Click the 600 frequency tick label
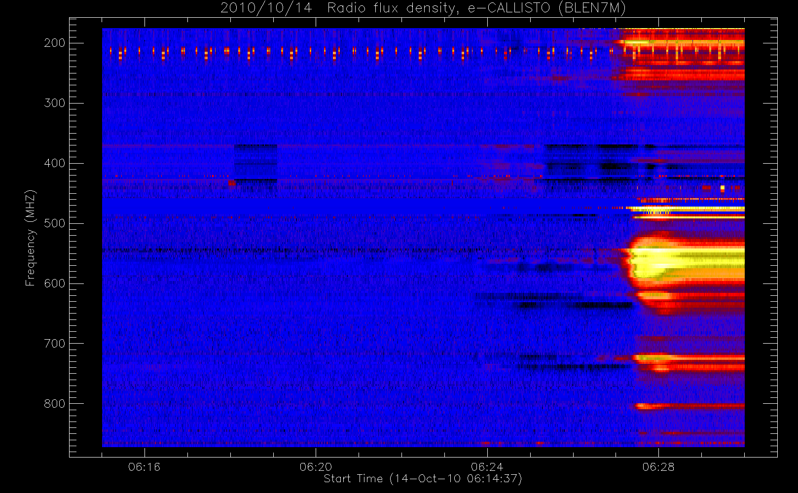The image size is (798, 493). click(x=55, y=283)
